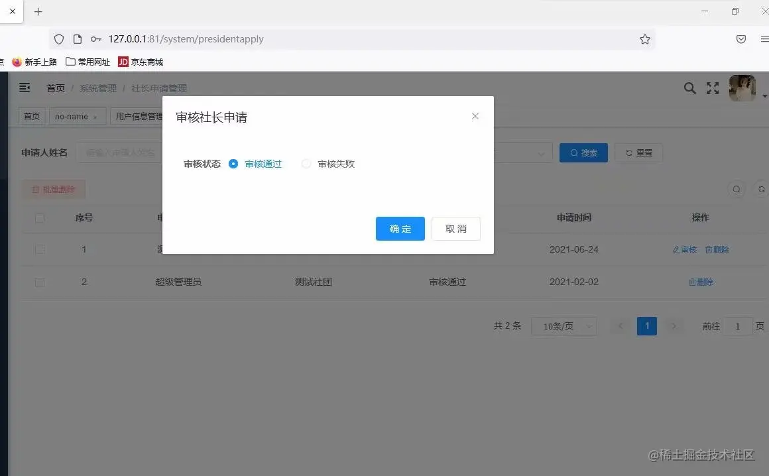Focus the 前往 page number input
This screenshot has height=476, width=769.
coord(737,326)
